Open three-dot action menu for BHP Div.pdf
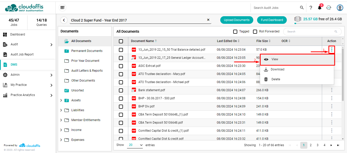The height and width of the screenshot is (153, 347). coord(332,106)
